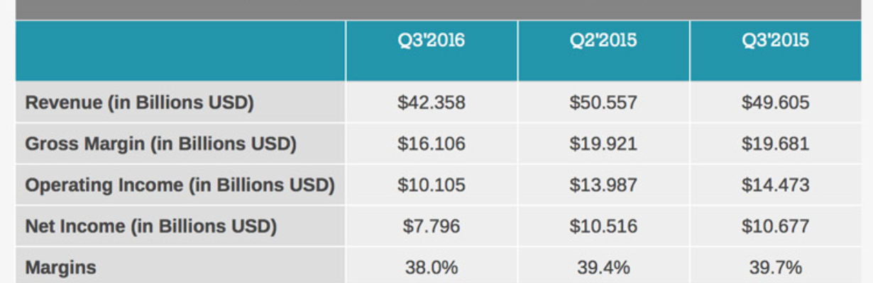
Task: Select the Q2'2015 column header
Action: point(603,50)
